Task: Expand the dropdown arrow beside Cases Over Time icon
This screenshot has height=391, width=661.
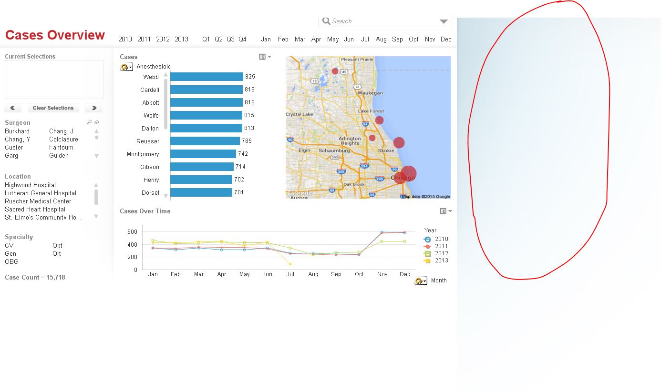Action: (450, 211)
